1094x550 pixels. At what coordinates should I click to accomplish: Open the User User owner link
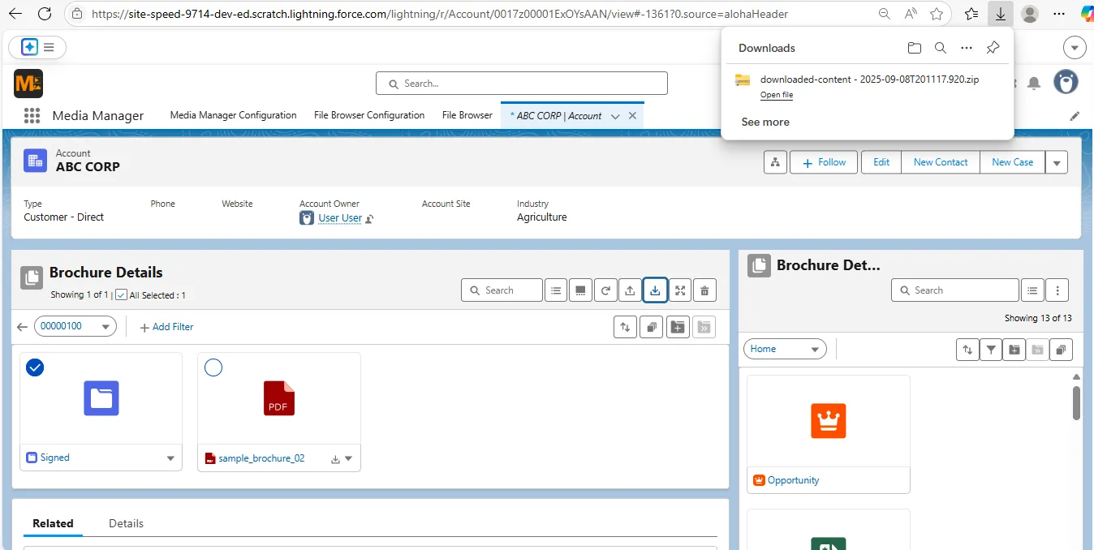point(340,217)
